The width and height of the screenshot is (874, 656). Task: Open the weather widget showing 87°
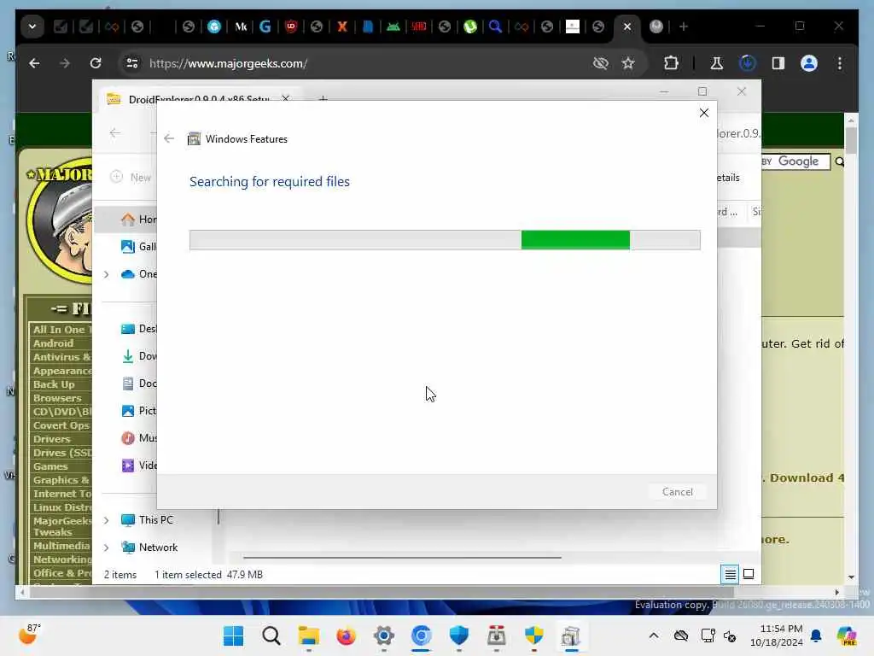(x=29, y=634)
